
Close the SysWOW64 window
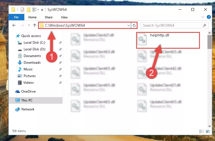pos(205,9)
